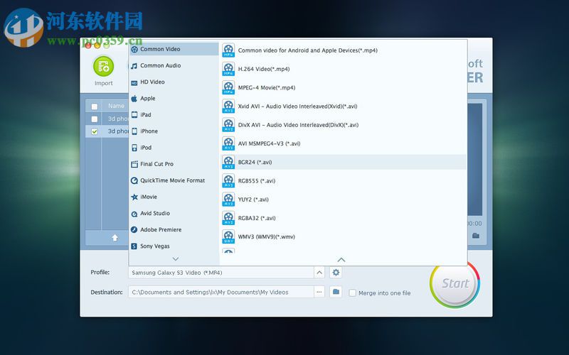
Task: Click the BGR24 AVI format icon
Action: pos(228,162)
